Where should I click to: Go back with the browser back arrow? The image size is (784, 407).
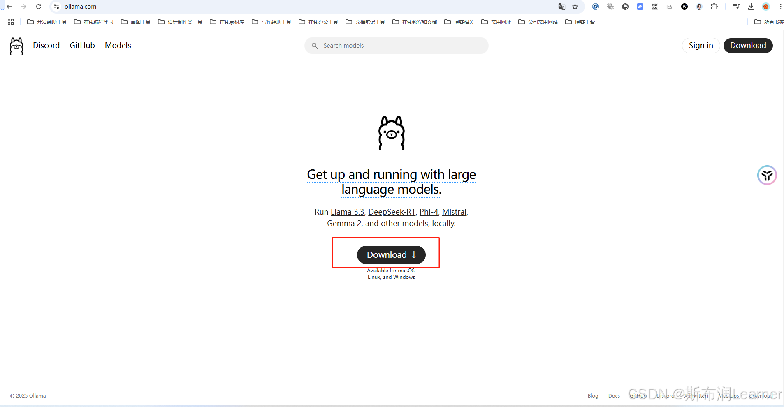(x=9, y=7)
